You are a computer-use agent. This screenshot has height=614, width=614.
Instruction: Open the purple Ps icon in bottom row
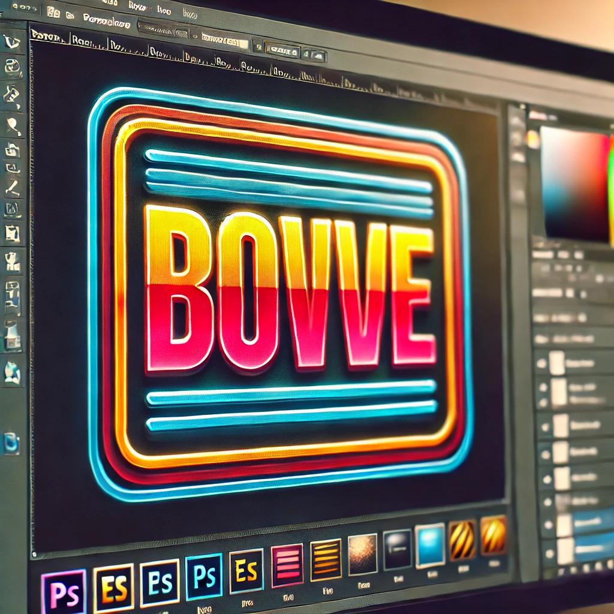pos(64,592)
